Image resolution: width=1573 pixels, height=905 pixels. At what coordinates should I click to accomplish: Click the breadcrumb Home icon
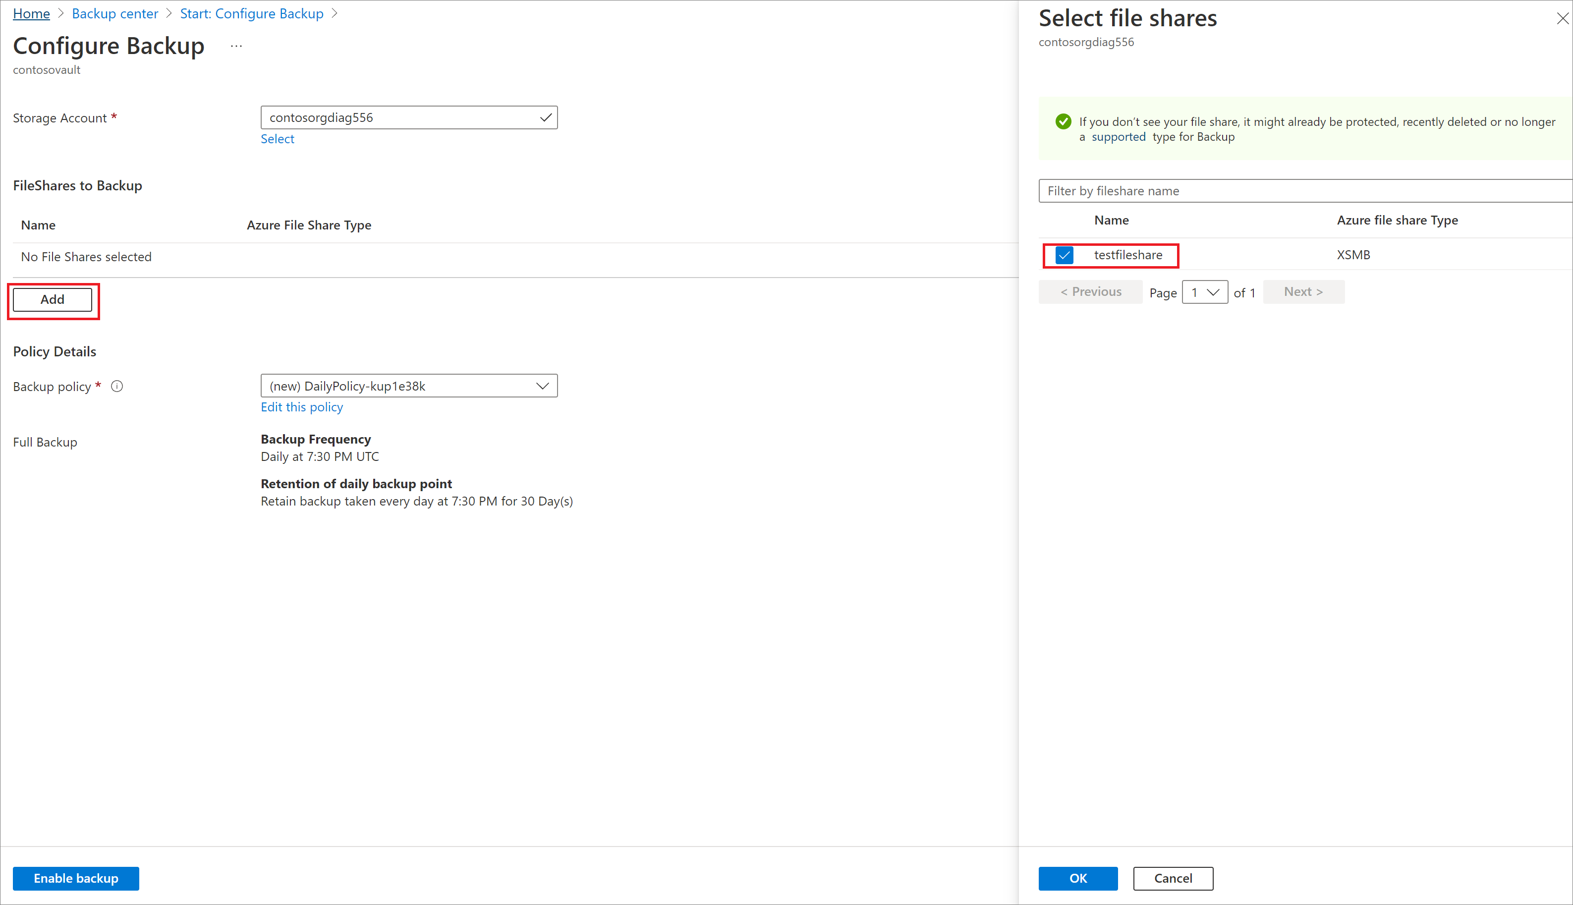[x=31, y=13]
